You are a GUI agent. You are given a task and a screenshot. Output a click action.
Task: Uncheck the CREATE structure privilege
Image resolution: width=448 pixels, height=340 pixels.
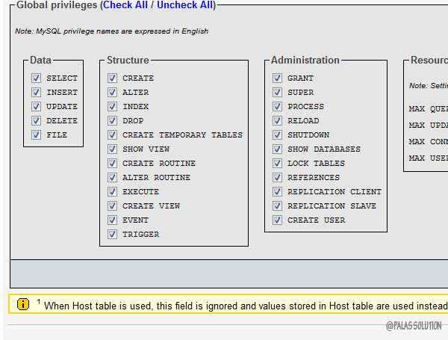112,78
